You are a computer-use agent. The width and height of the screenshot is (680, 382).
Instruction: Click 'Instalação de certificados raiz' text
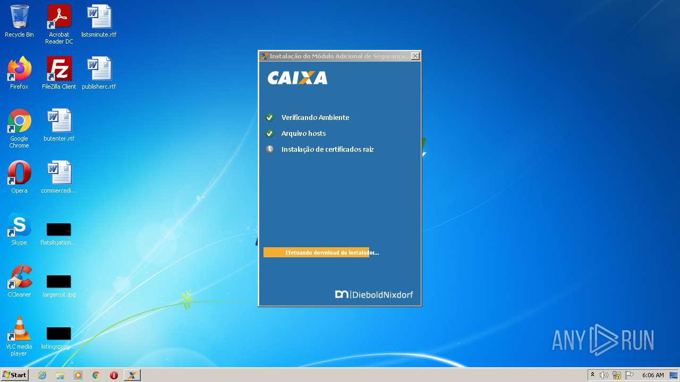click(x=327, y=149)
